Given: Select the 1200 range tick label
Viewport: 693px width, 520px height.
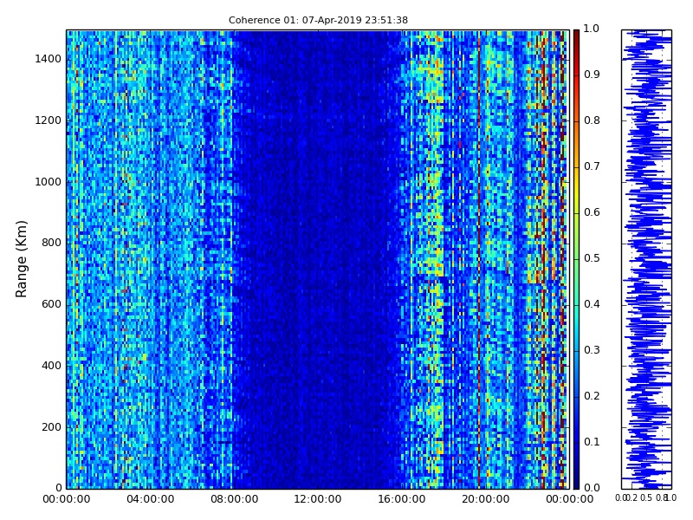Looking at the screenshot, I should (49, 120).
